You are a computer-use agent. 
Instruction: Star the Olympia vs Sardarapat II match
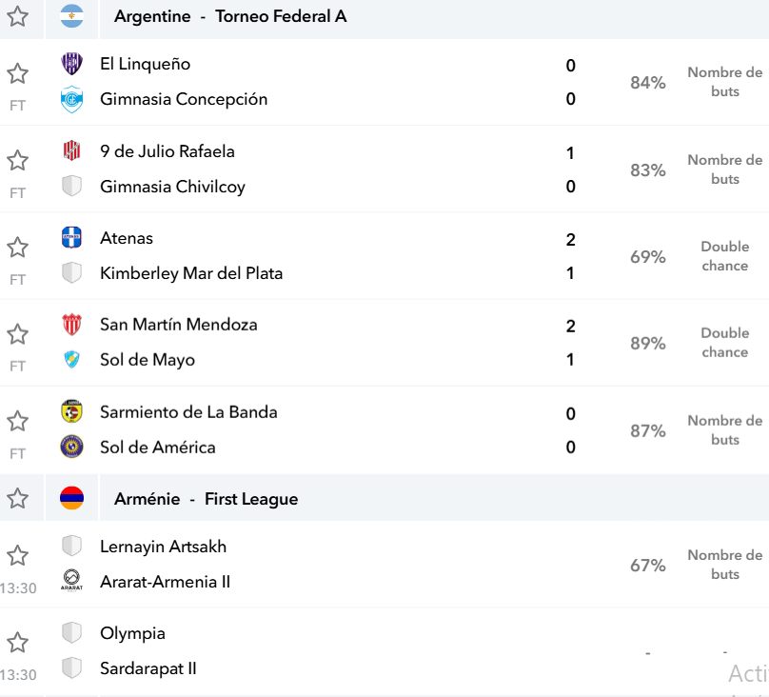click(18, 642)
